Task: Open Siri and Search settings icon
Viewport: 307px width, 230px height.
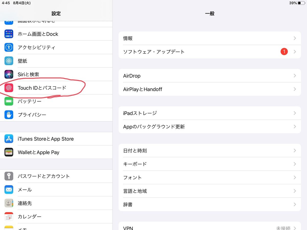Action: pyautogui.click(x=9, y=74)
